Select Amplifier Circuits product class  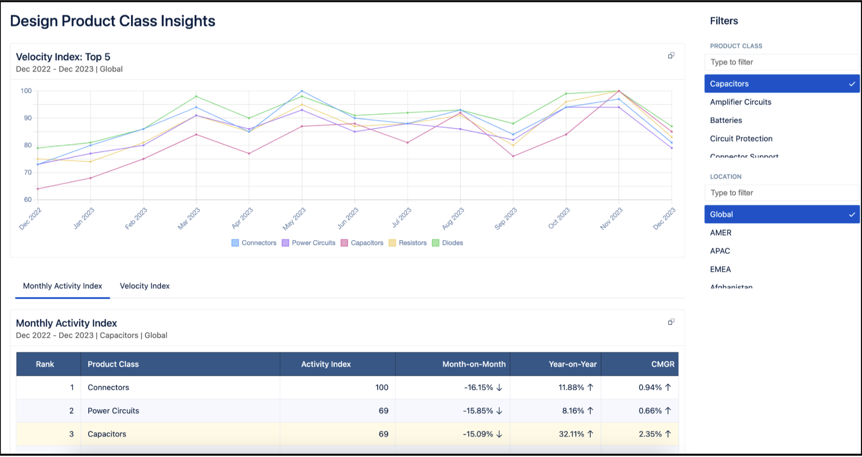coord(740,102)
